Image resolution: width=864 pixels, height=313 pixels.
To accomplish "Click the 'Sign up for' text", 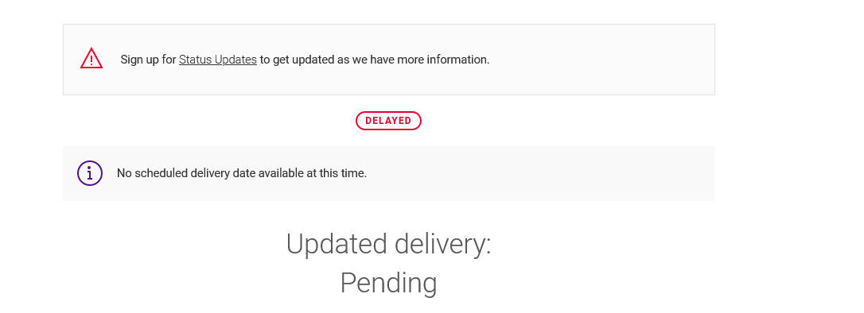I will (148, 60).
